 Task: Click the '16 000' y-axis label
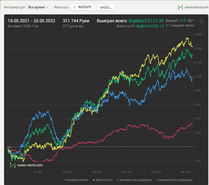198,34
